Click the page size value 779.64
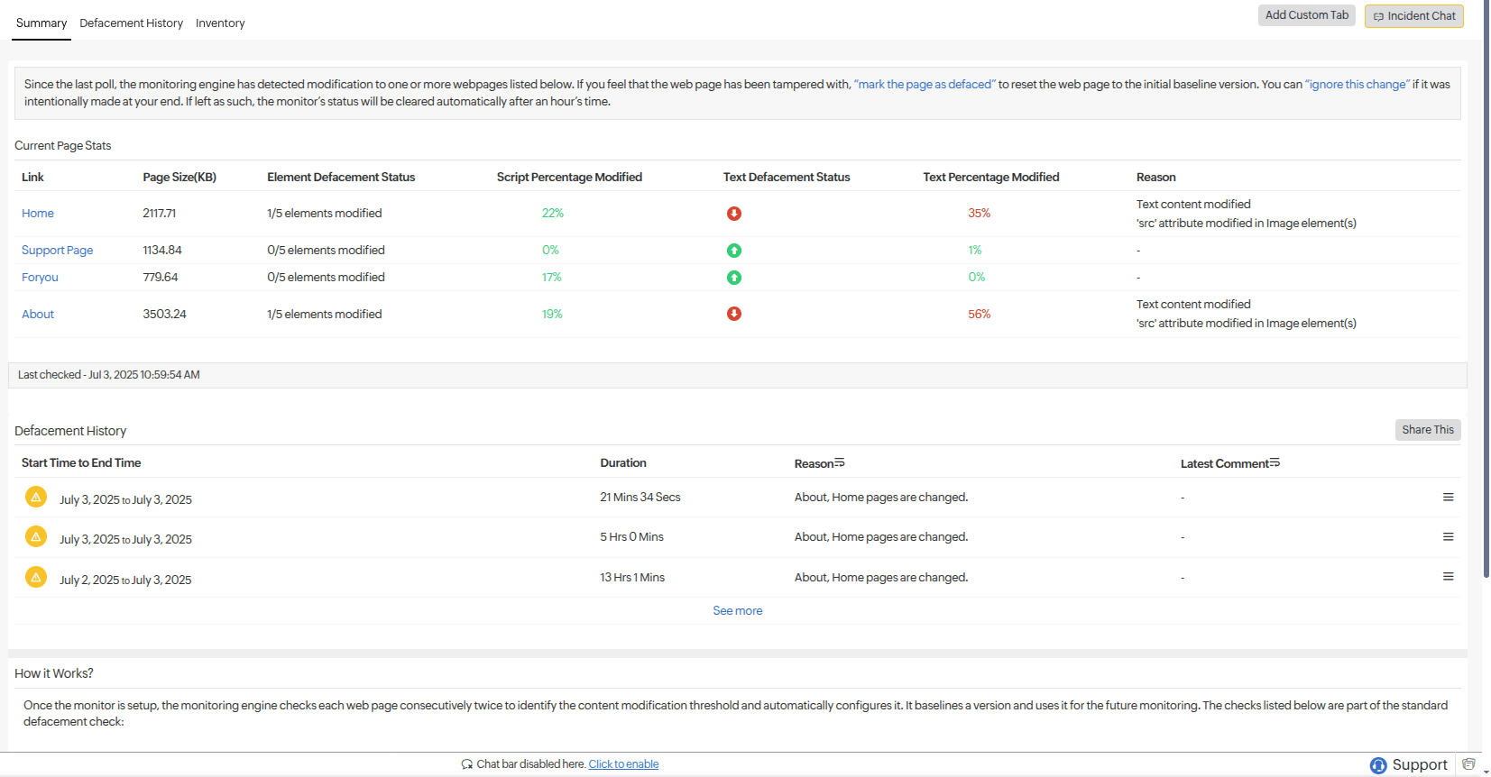Image resolution: width=1491 pixels, height=777 pixels. pyautogui.click(x=161, y=278)
